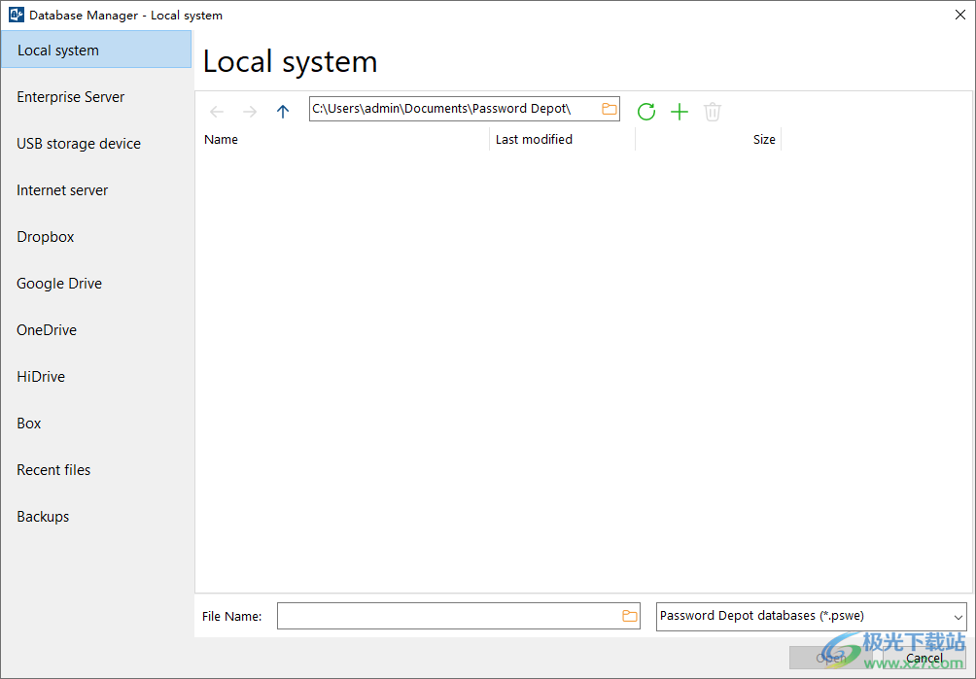Viewport: 976px width, 679px height.
Task: Go forward with the right arrow icon
Action: click(250, 112)
